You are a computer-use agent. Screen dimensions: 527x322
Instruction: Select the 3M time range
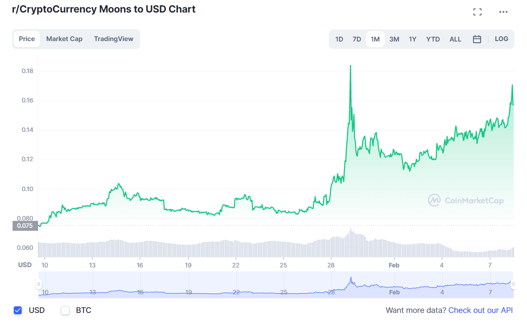394,39
